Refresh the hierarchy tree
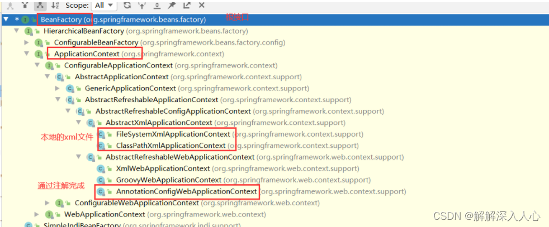 (x=127, y=4)
